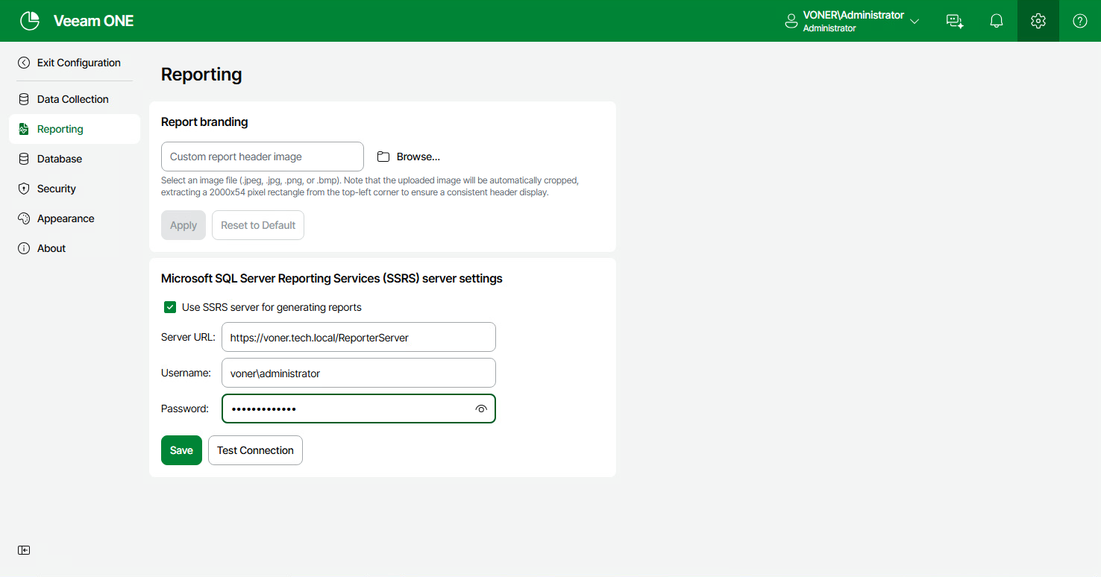Open the Security settings section

coord(74,189)
